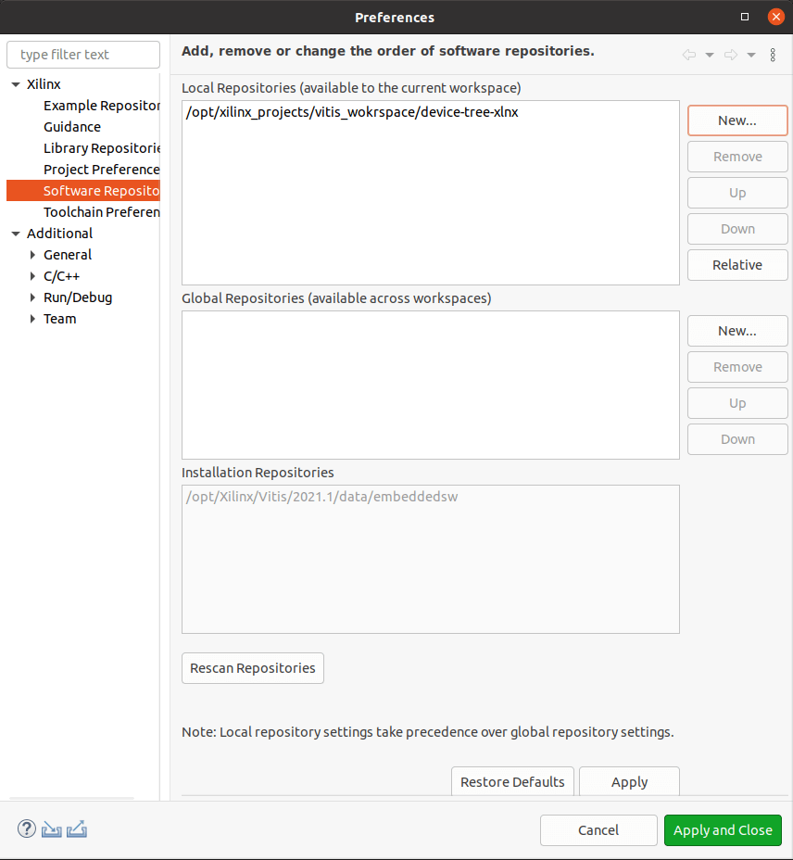Open the Import preferences icon

[x=51, y=828]
